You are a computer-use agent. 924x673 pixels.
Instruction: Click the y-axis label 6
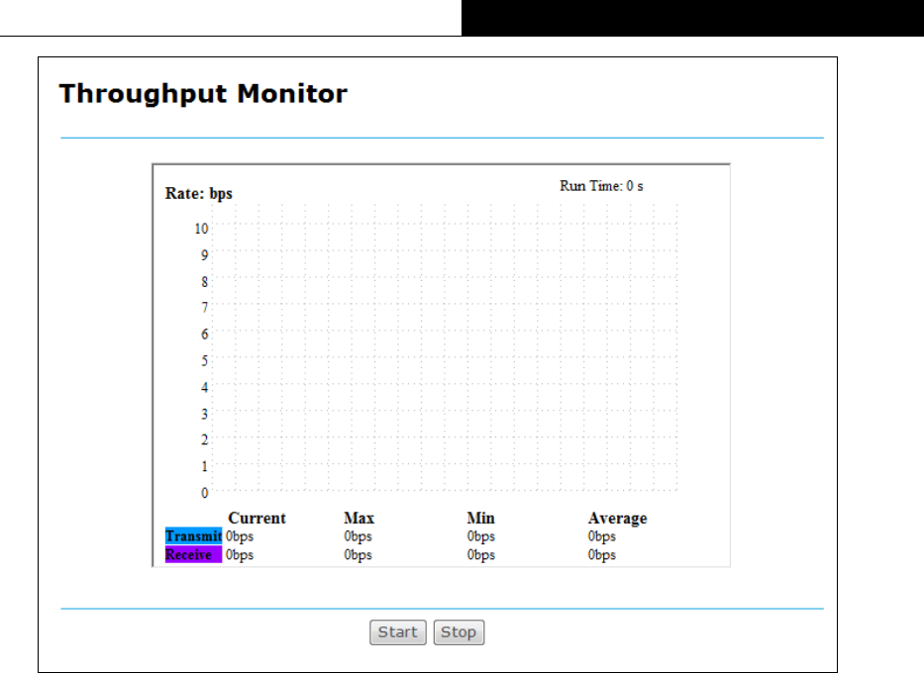coord(204,334)
